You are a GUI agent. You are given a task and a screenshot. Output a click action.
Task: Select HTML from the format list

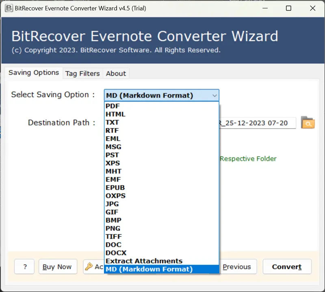(161, 114)
